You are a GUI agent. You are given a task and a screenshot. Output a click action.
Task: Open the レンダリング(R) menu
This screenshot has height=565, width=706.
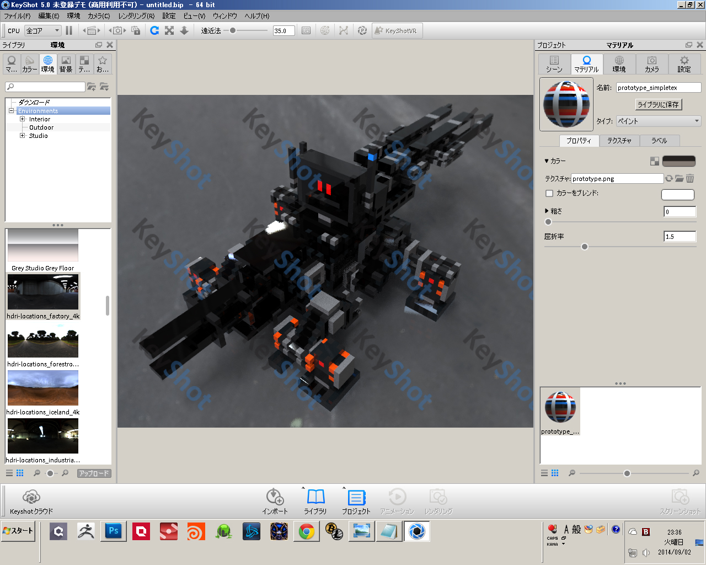(136, 16)
